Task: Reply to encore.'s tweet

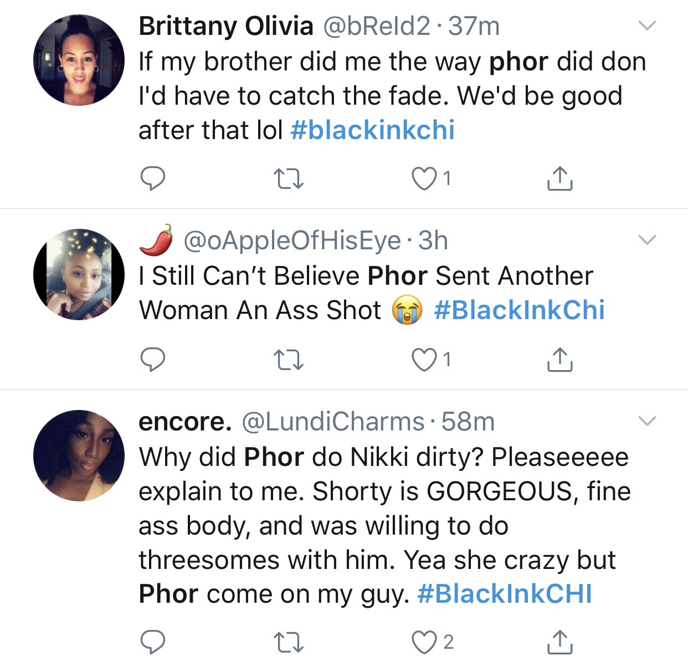Action: pos(152,642)
